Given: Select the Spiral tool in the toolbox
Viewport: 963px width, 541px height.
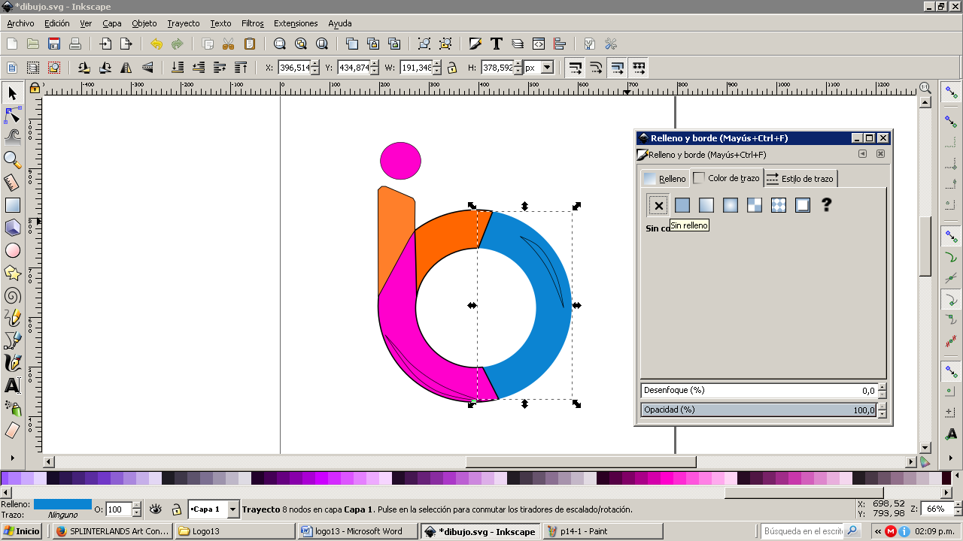Looking at the screenshot, I should click(12, 295).
